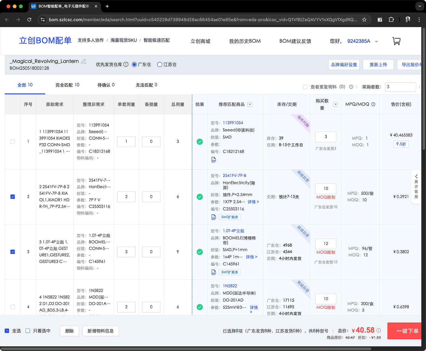Click match success icon for 2541FV-7P-B
Viewport: 426px width, 351px height.
(200, 197)
